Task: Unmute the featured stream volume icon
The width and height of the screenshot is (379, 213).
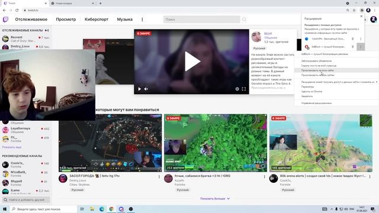Action: tap(146, 89)
